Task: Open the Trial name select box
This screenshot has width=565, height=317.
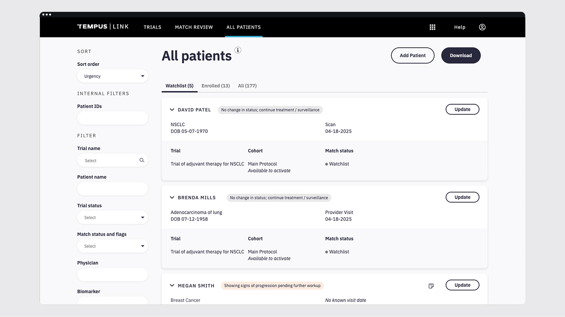Action: pyautogui.click(x=113, y=160)
